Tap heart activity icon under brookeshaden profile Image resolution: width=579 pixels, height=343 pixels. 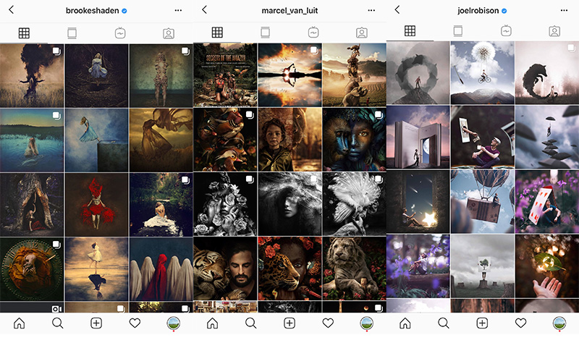click(x=135, y=323)
